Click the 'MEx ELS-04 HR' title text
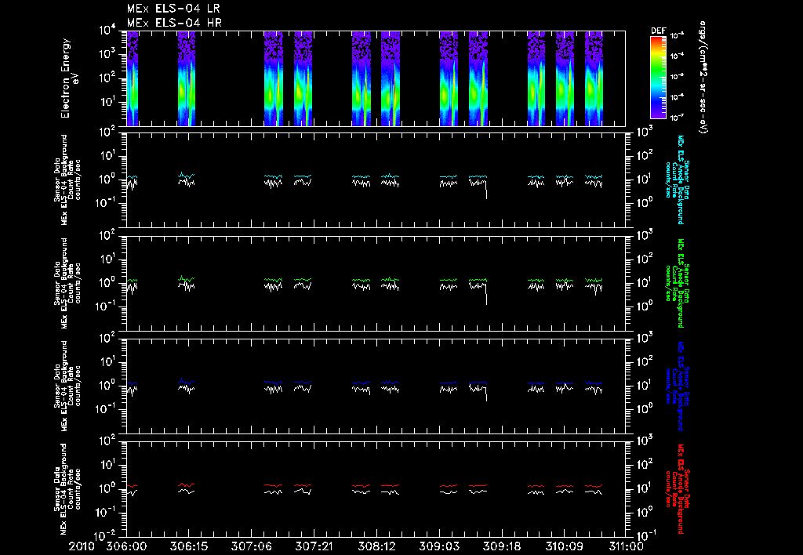 [174, 23]
